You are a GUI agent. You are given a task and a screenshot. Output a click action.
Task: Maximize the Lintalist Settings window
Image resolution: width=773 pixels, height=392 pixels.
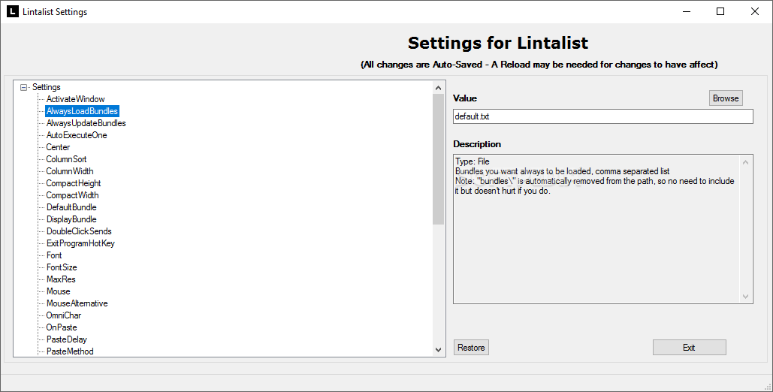coord(720,11)
